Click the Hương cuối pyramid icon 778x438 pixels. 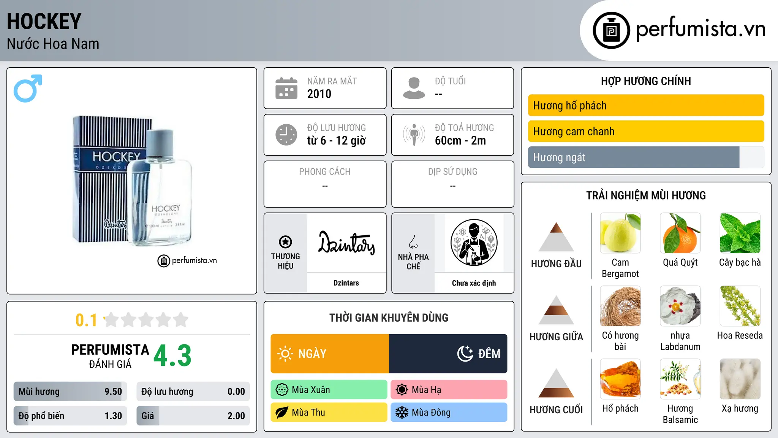556,383
